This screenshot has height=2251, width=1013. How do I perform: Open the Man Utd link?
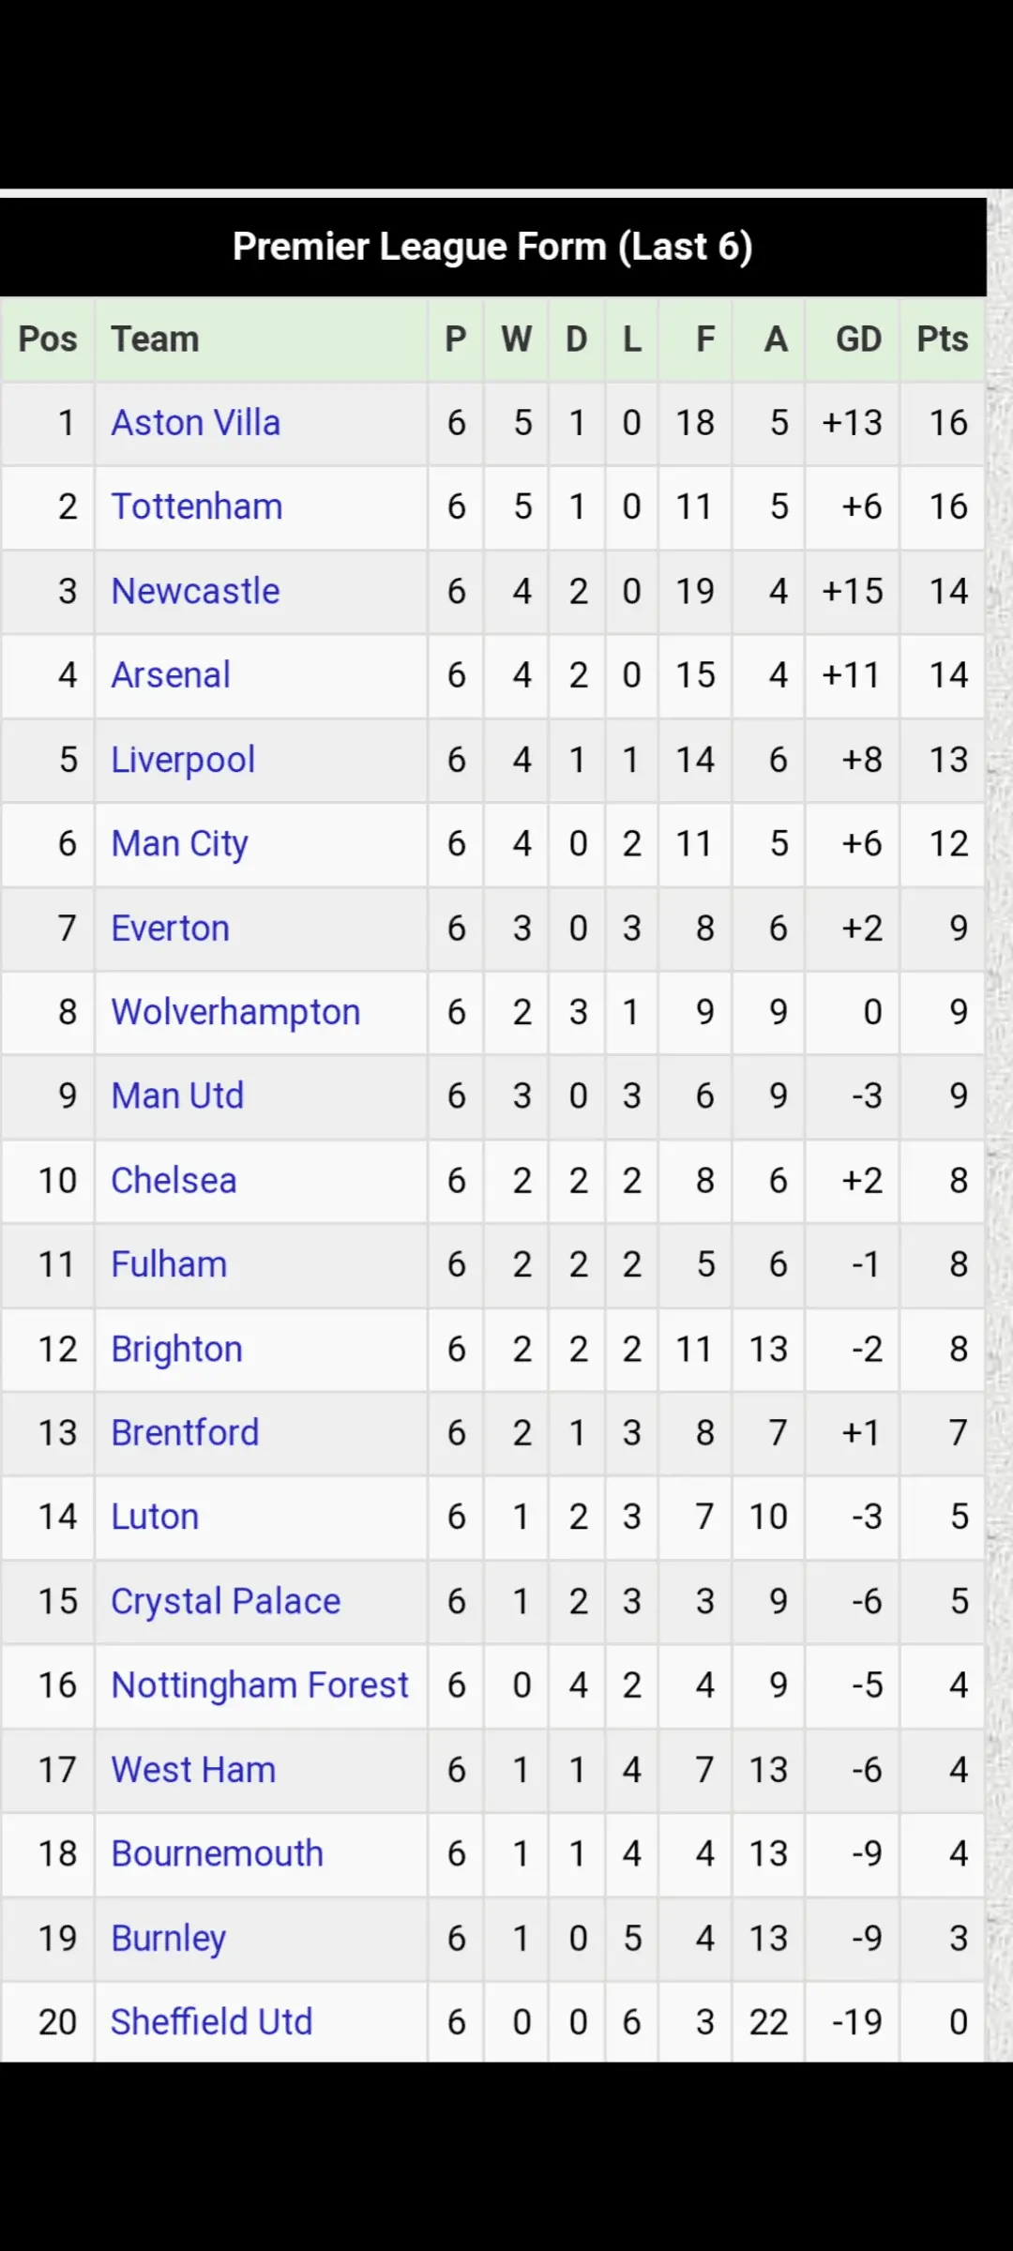coord(177,1095)
